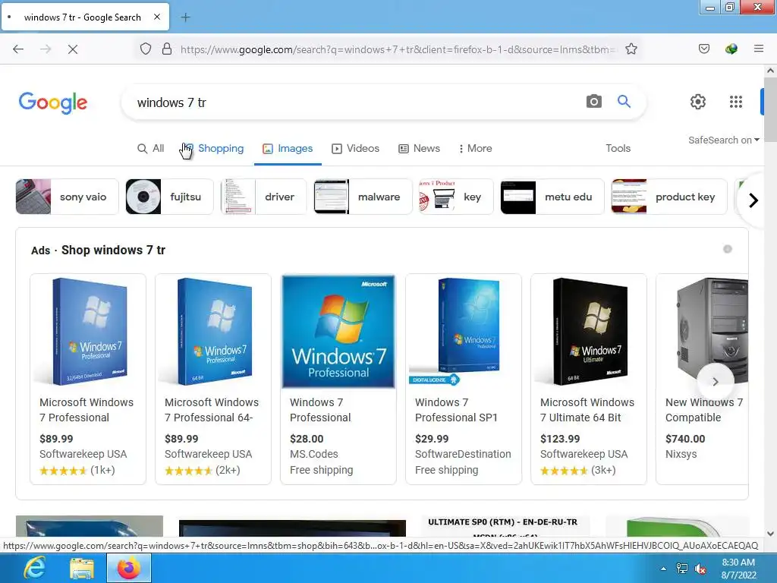The width and height of the screenshot is (777, 583).
Task: Filter images by 'key' chip
Action: click(x=456, y=197)
